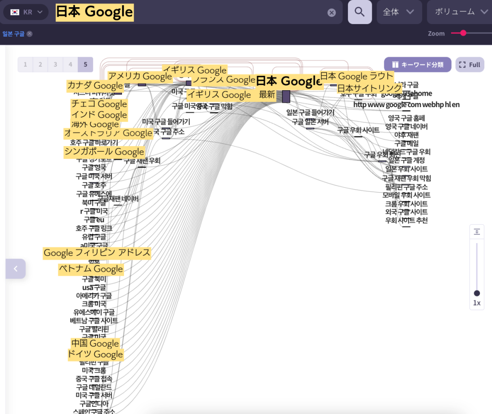Click the カナダ Google keyword node
The width and height of the screenshot is (492, 414).
pyautogui.click(x=95, y=85)
